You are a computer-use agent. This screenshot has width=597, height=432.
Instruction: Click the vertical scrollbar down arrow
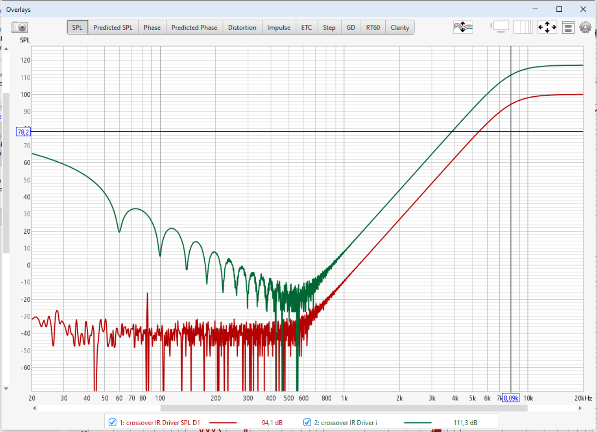tap(6, 388)
